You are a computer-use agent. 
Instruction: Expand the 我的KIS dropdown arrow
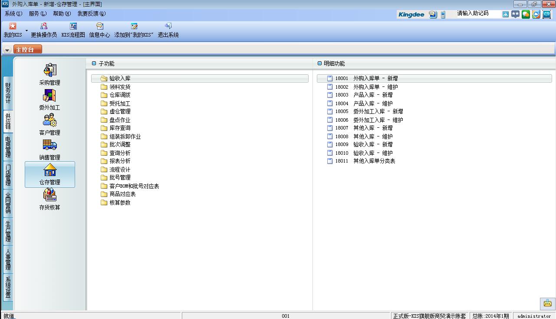click(x=26, y=31)
